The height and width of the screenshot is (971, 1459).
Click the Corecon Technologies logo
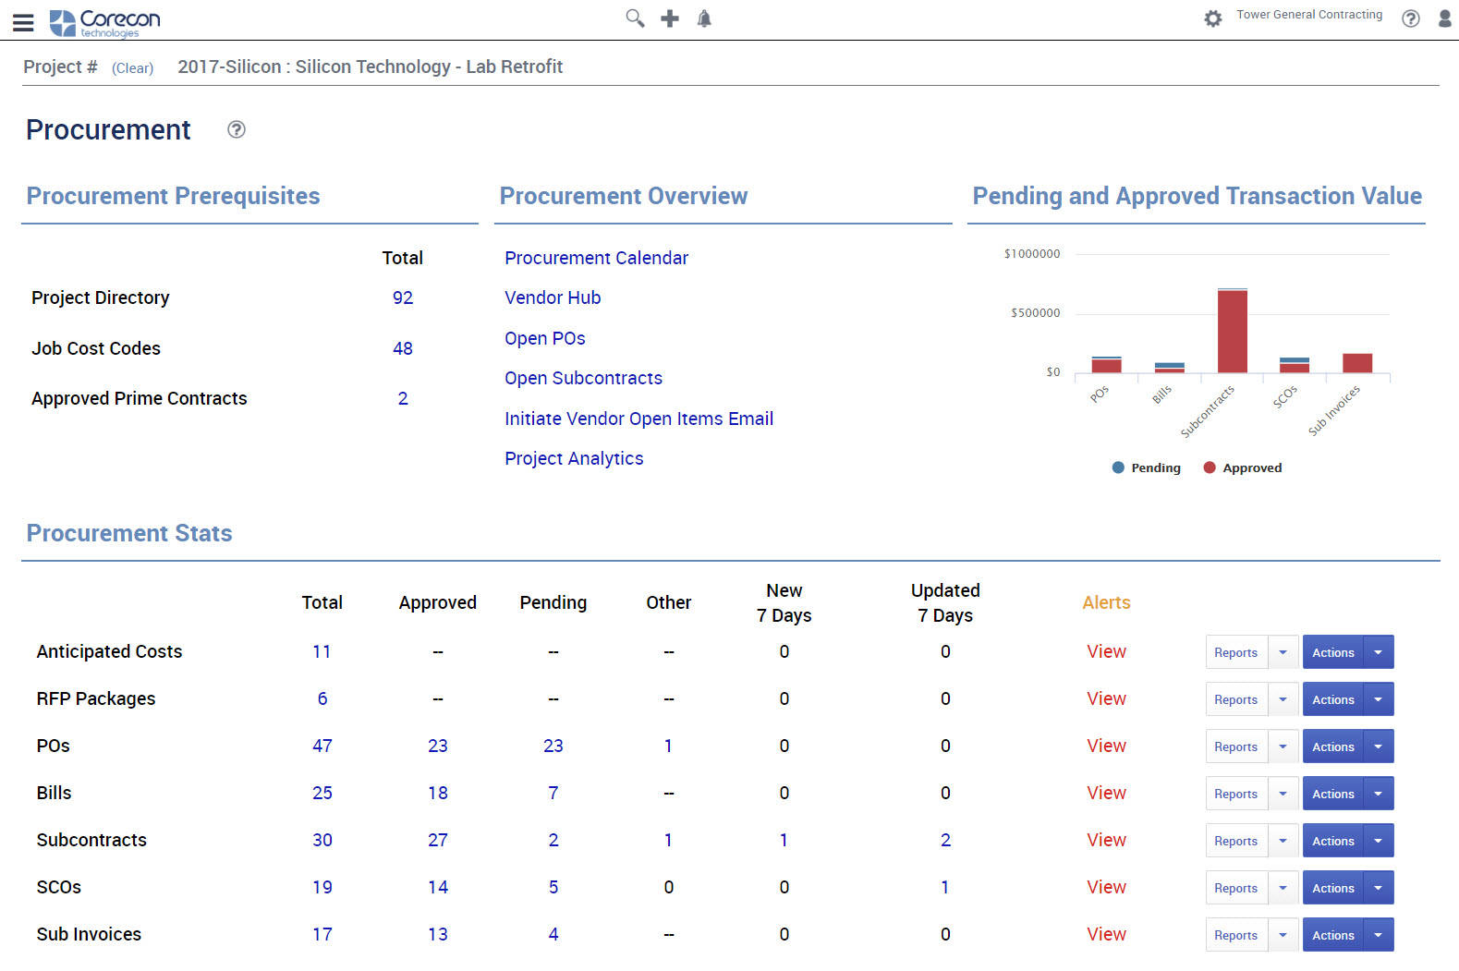[x=104, y=22]
